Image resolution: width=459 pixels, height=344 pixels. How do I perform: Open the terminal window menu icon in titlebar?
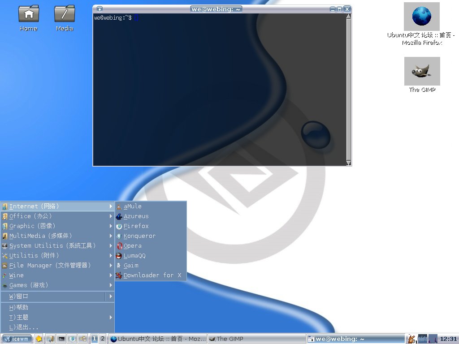click(x=100, y=9)
